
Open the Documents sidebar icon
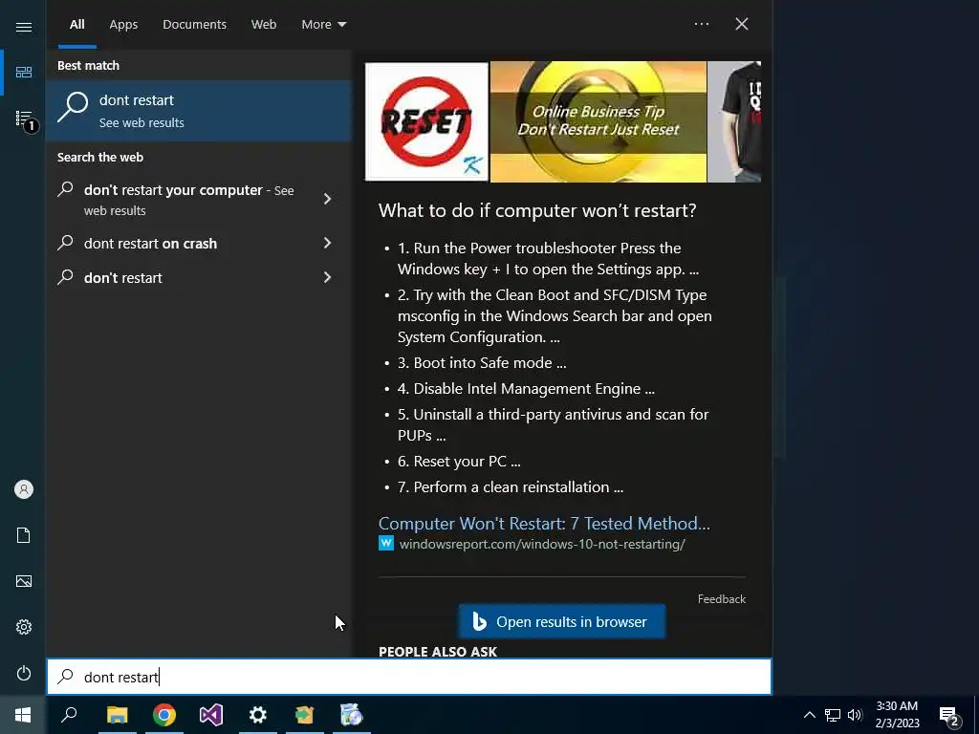[x=24, y=535]
